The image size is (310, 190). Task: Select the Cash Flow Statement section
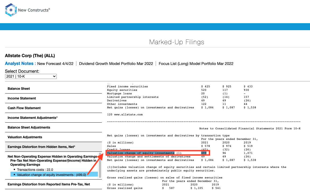click(x=54, y=108)
